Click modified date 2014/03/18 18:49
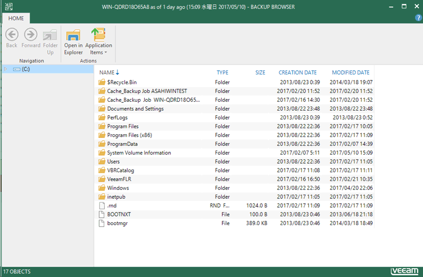 point(351,223)
